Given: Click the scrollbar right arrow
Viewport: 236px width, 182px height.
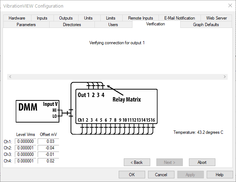Looking at the screenshot, I should tap(225, 77).
